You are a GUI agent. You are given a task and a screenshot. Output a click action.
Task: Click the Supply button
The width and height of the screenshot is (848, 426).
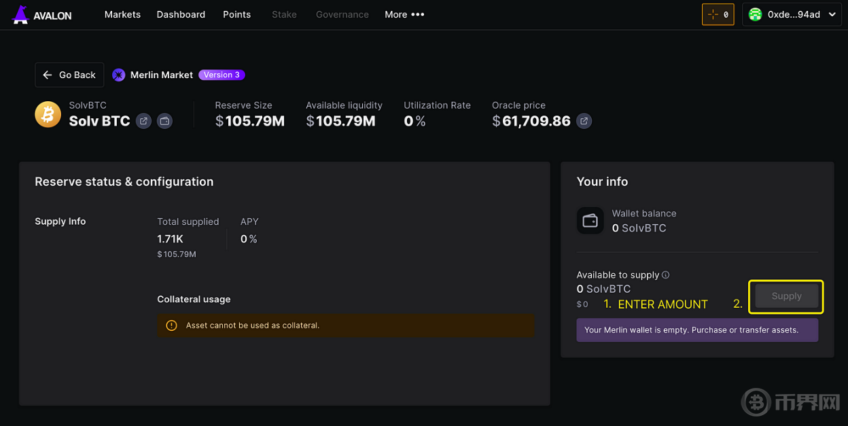(x=786, y=296)
